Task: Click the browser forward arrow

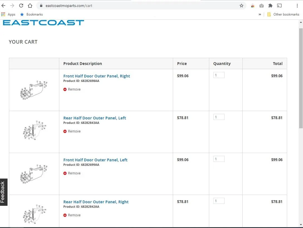Action: 12,6
